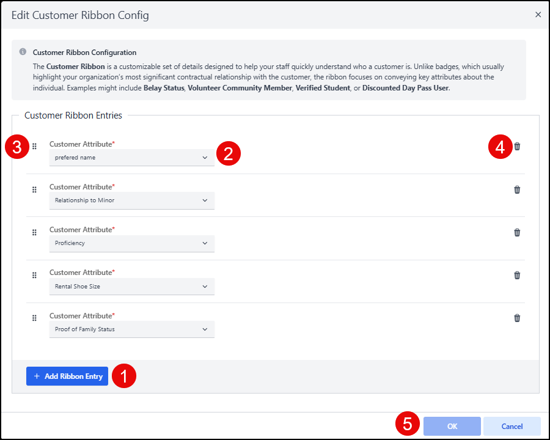The image size is (550, 440).
Task: Open Proof of Family Status dropdown
Action: pyautogui.click(x=131, y=329)
